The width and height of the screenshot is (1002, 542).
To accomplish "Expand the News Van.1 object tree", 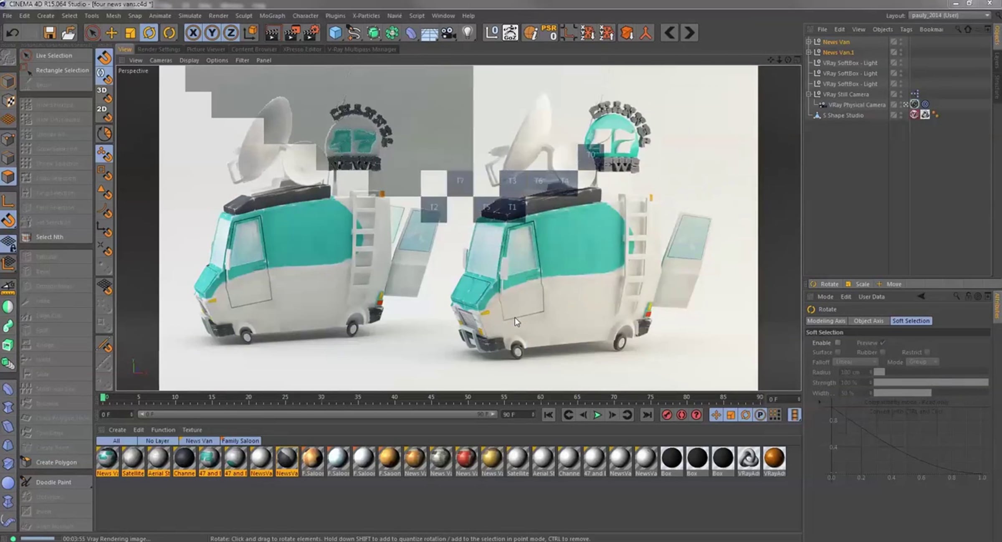I will point(809,52).
